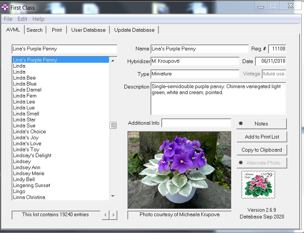Show the previous entry with left arrow
The height and width of the screenshot is (233, 304).
click(x=105, y=215)
